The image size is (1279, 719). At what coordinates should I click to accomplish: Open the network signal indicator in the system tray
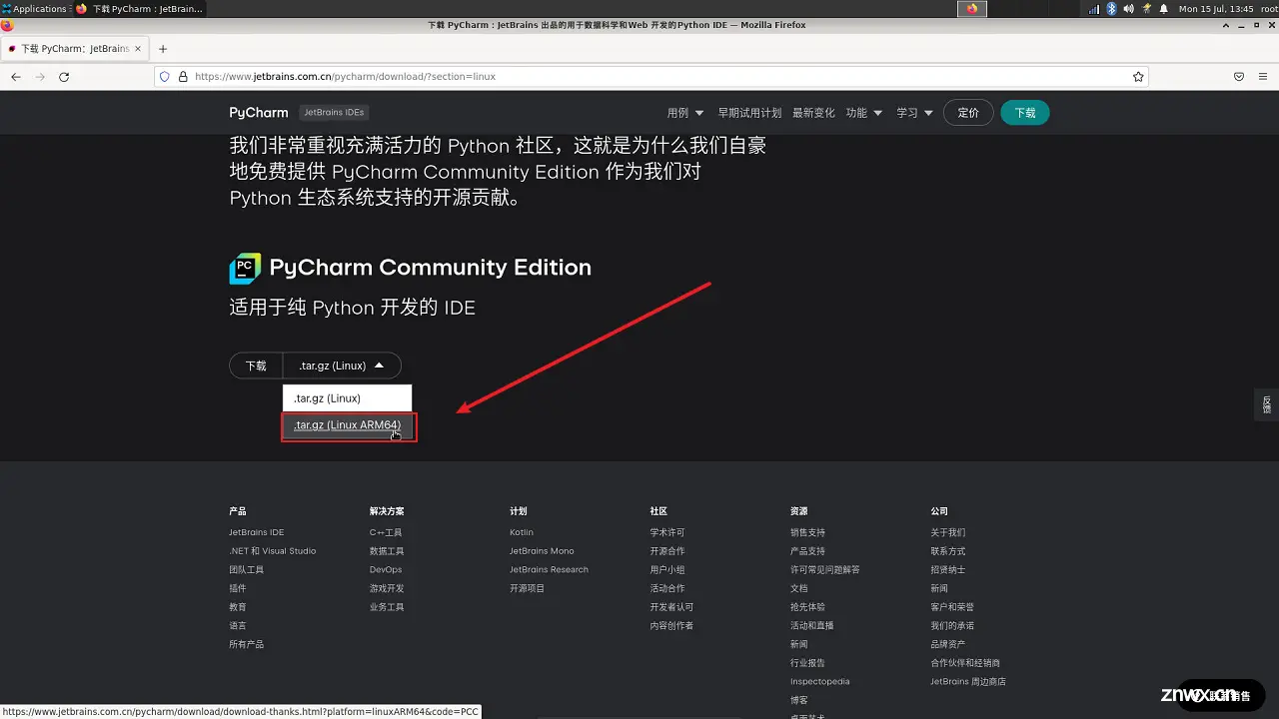pos(1094,9)
